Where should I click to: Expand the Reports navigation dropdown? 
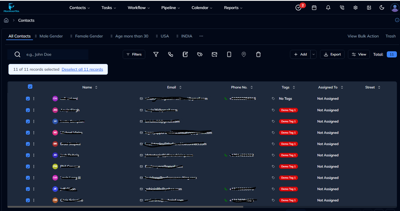(x=233, y=8)
